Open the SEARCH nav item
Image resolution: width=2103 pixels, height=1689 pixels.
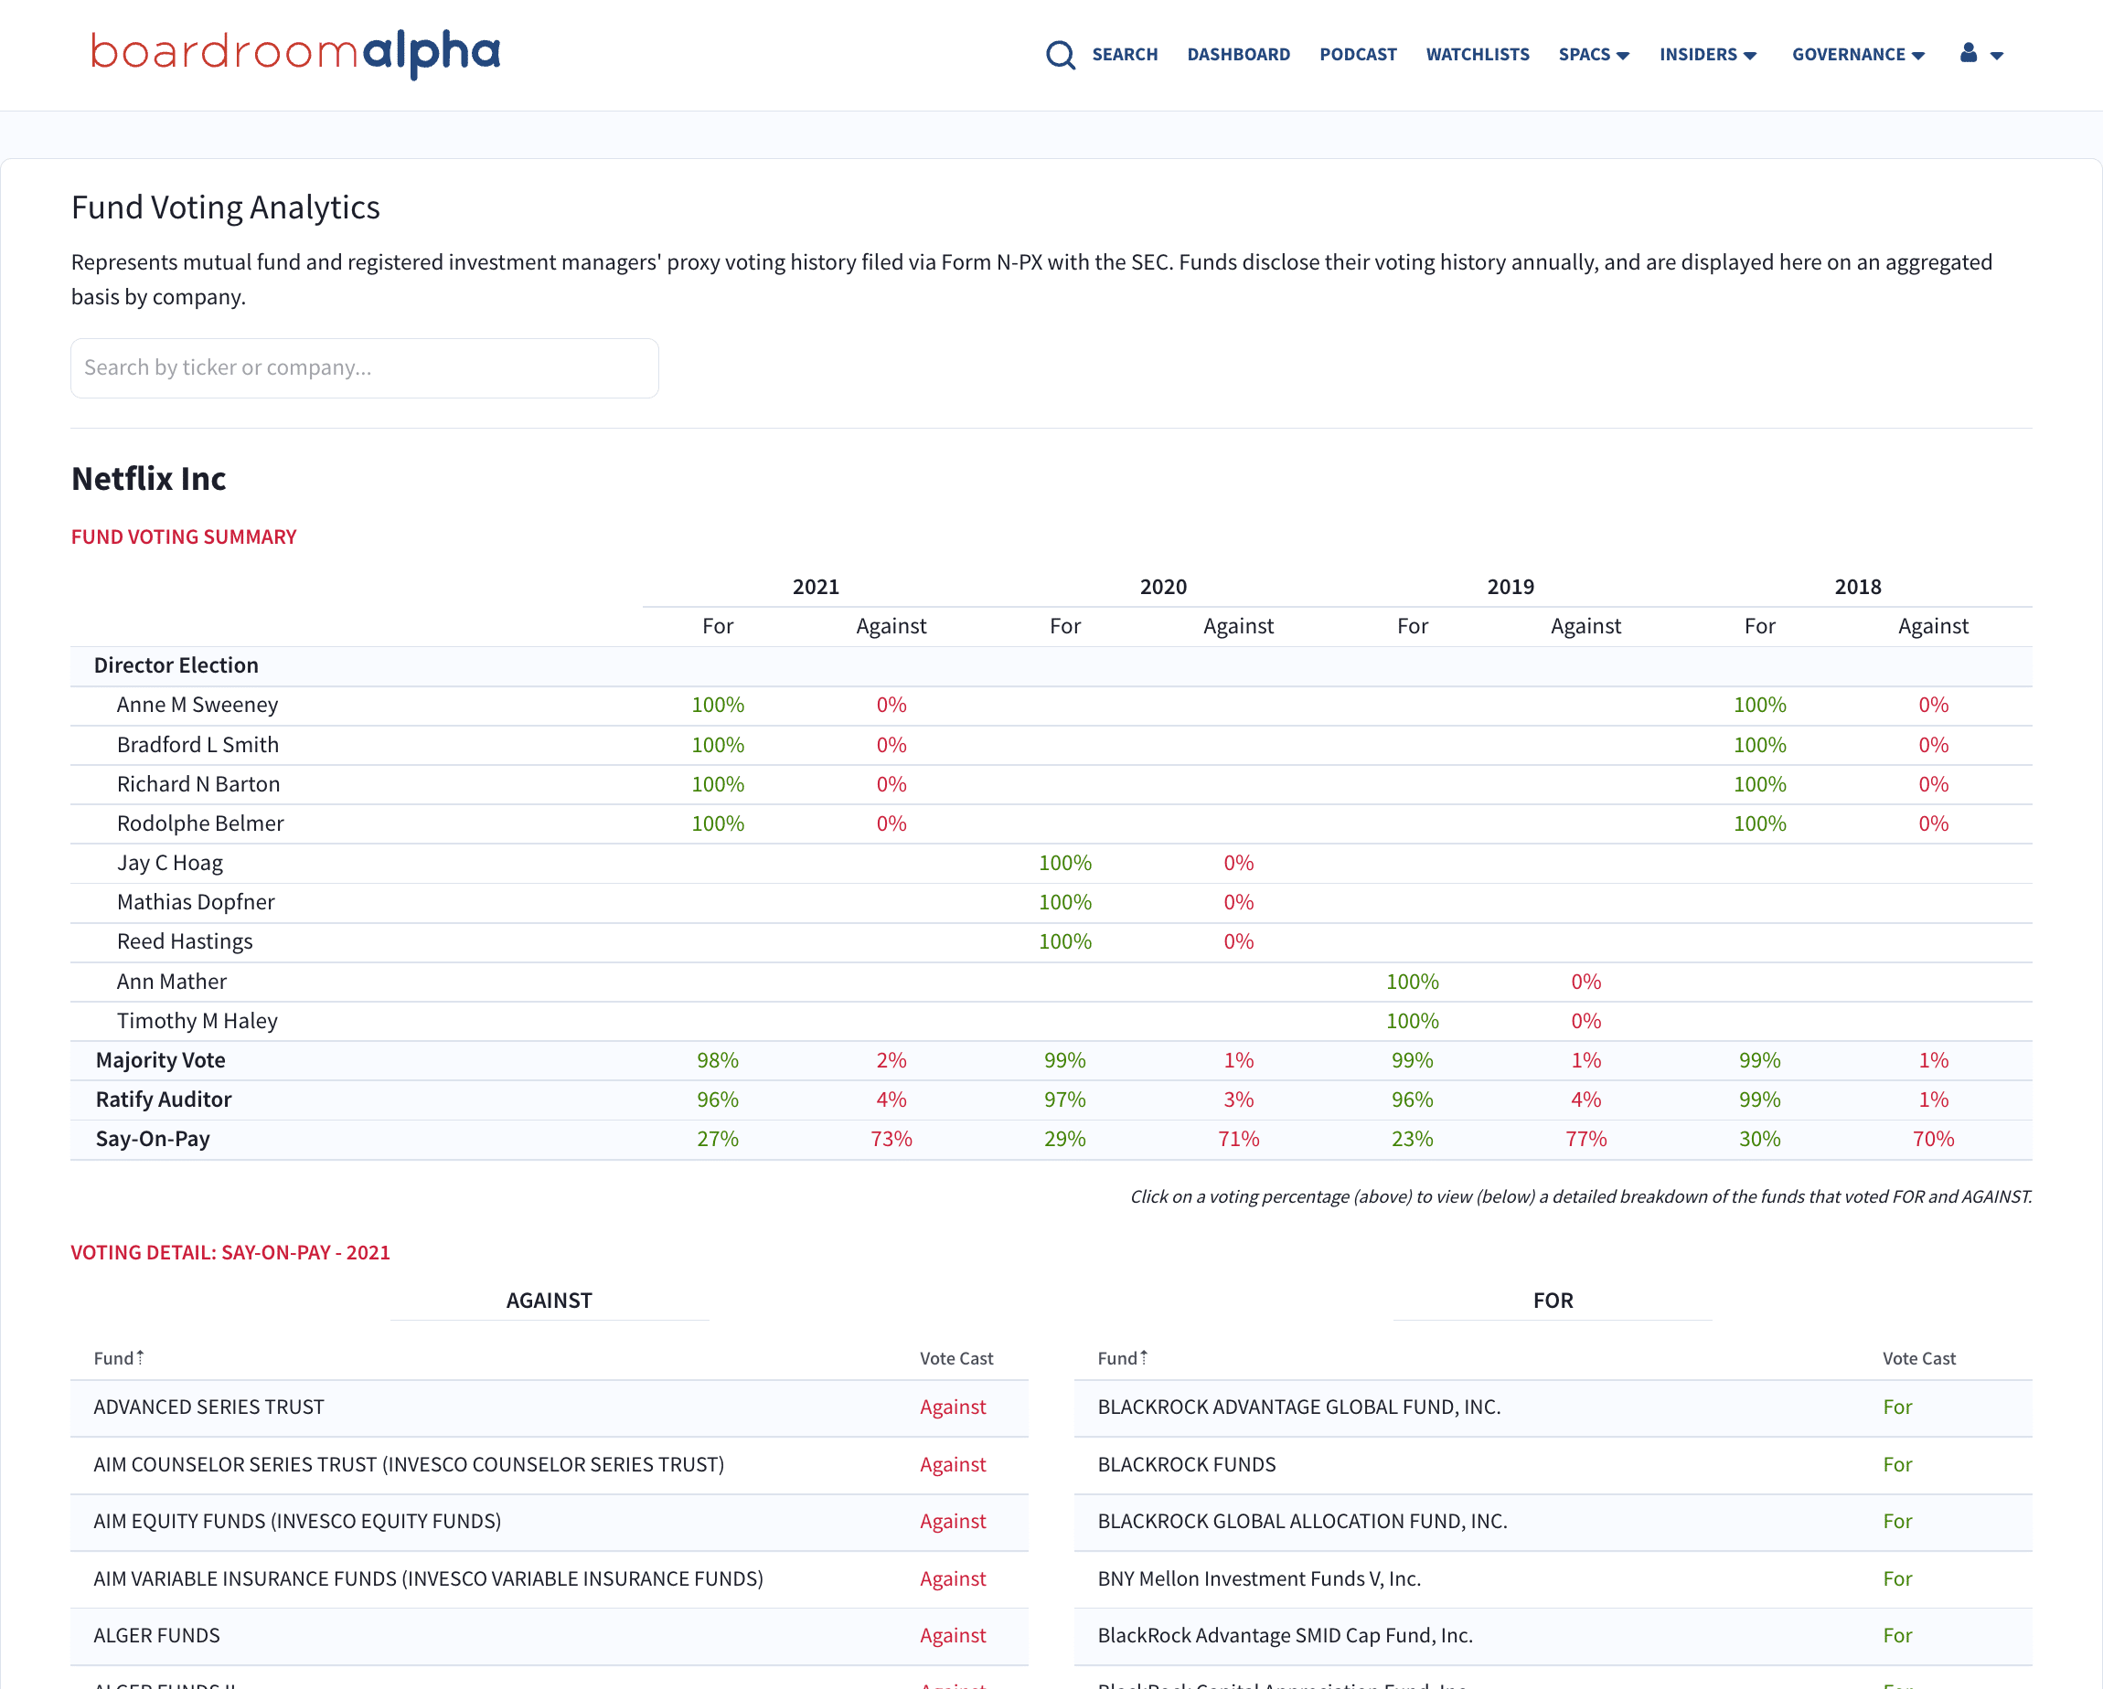pyautogui.click(x=1125, y=55)
